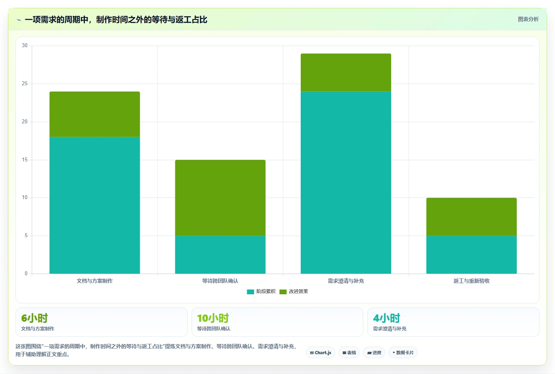Screen dimensions: 555x374
Task: Click the chart title 一项需求的周期中
Action: (x=116, y=20)
